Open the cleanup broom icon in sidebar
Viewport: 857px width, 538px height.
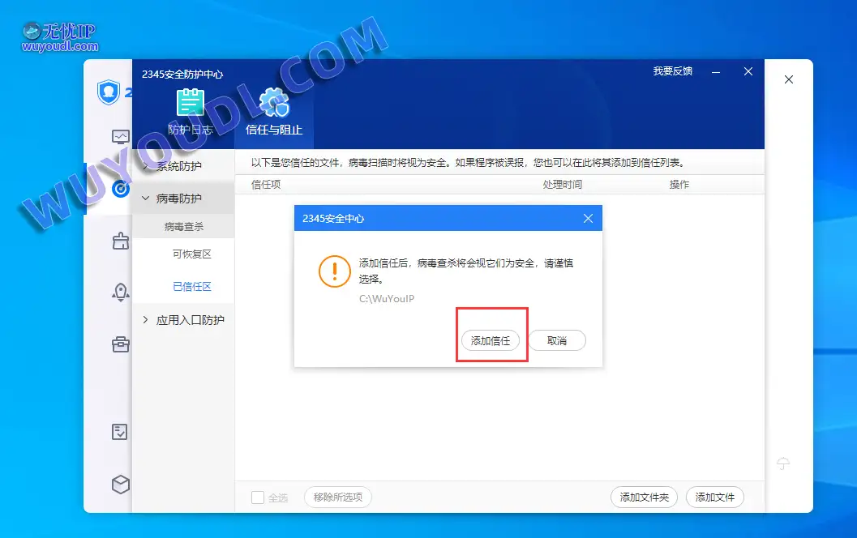pos(120,241)
